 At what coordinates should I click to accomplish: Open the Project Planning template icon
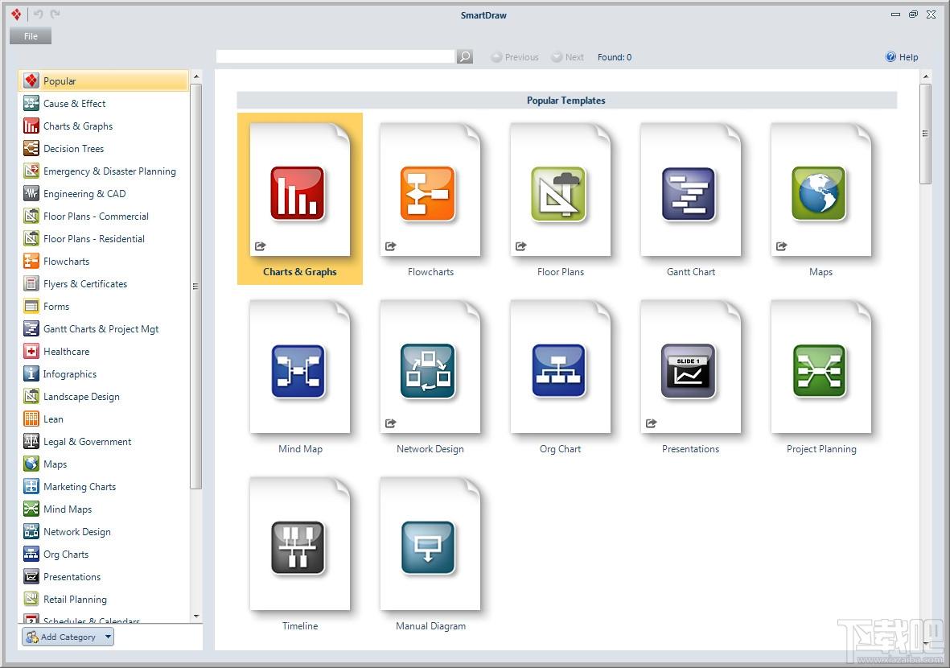[x=819, y=370]
